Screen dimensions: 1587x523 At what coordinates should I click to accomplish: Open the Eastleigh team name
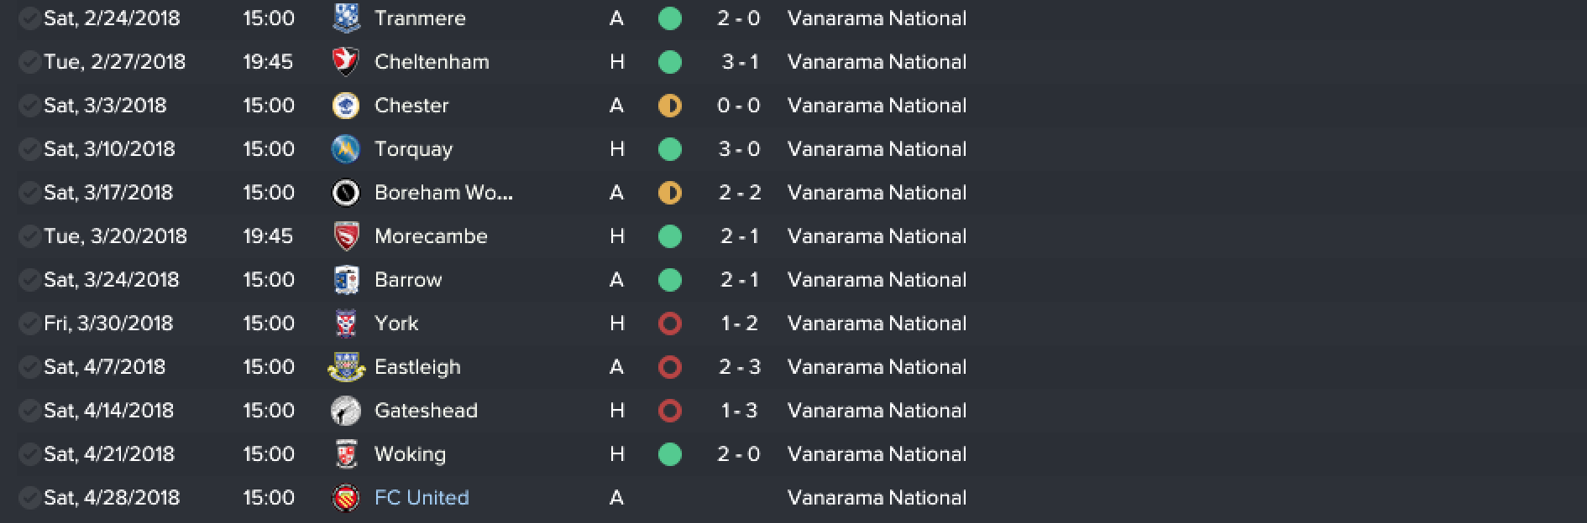click(x=417, y=367)
